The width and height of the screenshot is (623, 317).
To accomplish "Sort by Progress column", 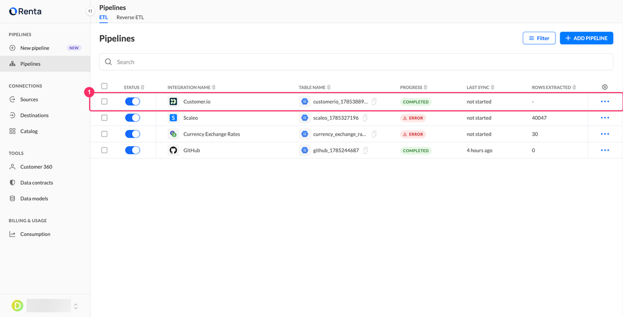I will (x=413, y=87).
